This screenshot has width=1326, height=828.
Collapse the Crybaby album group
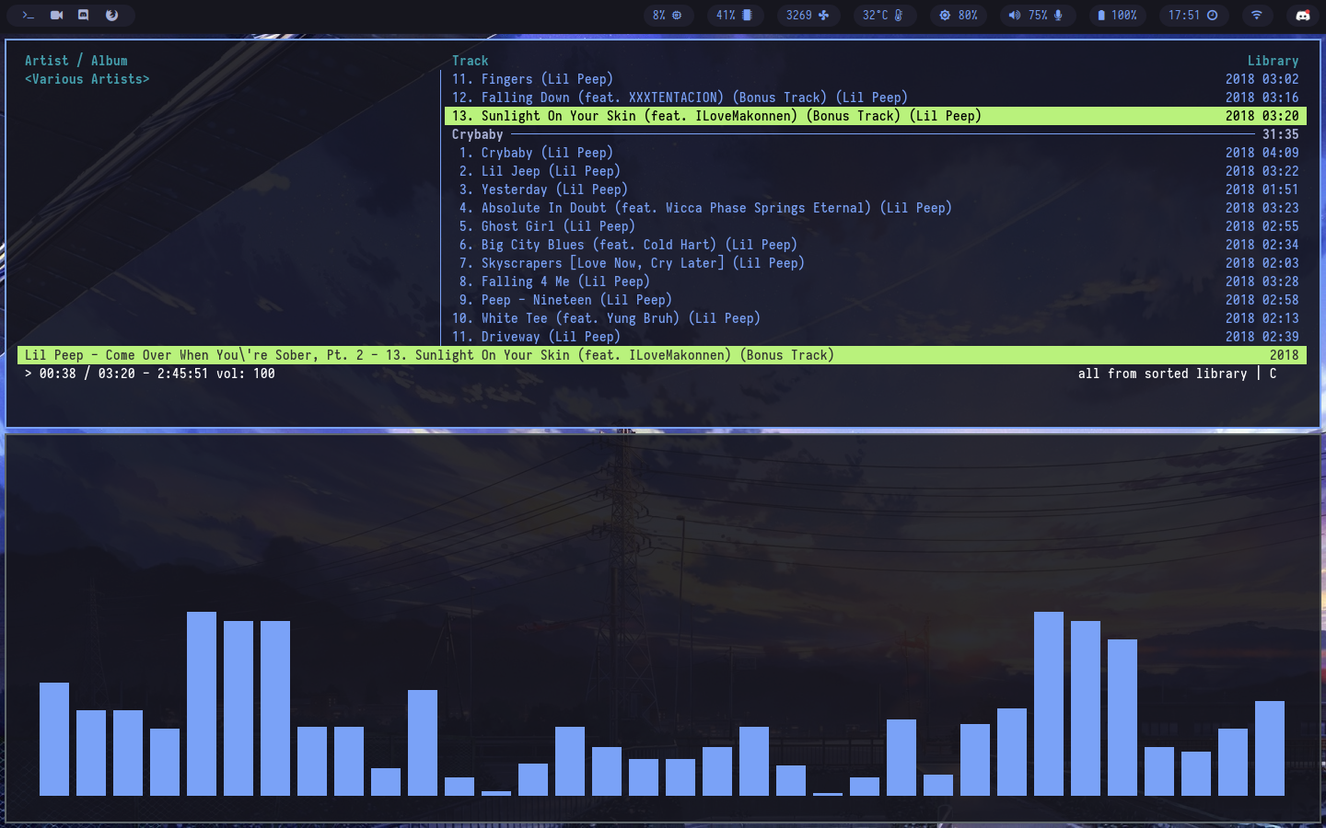[x=477, y=134]
